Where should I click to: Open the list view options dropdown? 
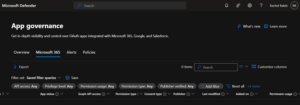[243, 67]
